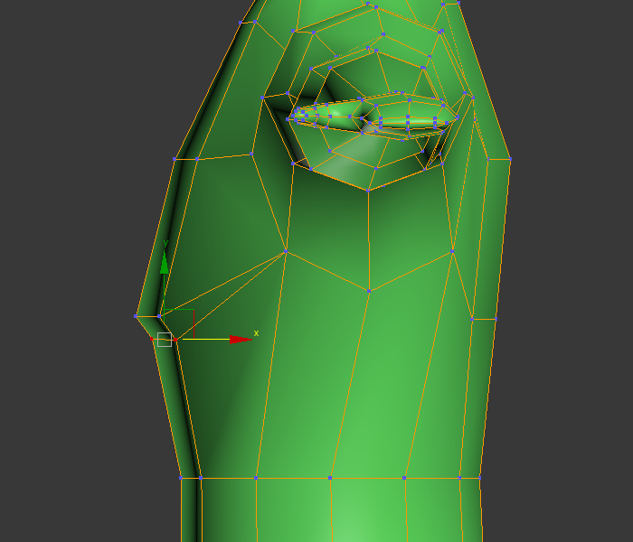Click the yellow "x" axis label
The height and width of the screenshot is (542, 633).
[x=256, y=333]
